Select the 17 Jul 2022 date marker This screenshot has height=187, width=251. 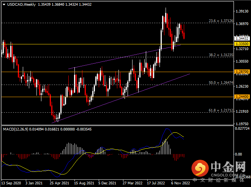[156, 182]
